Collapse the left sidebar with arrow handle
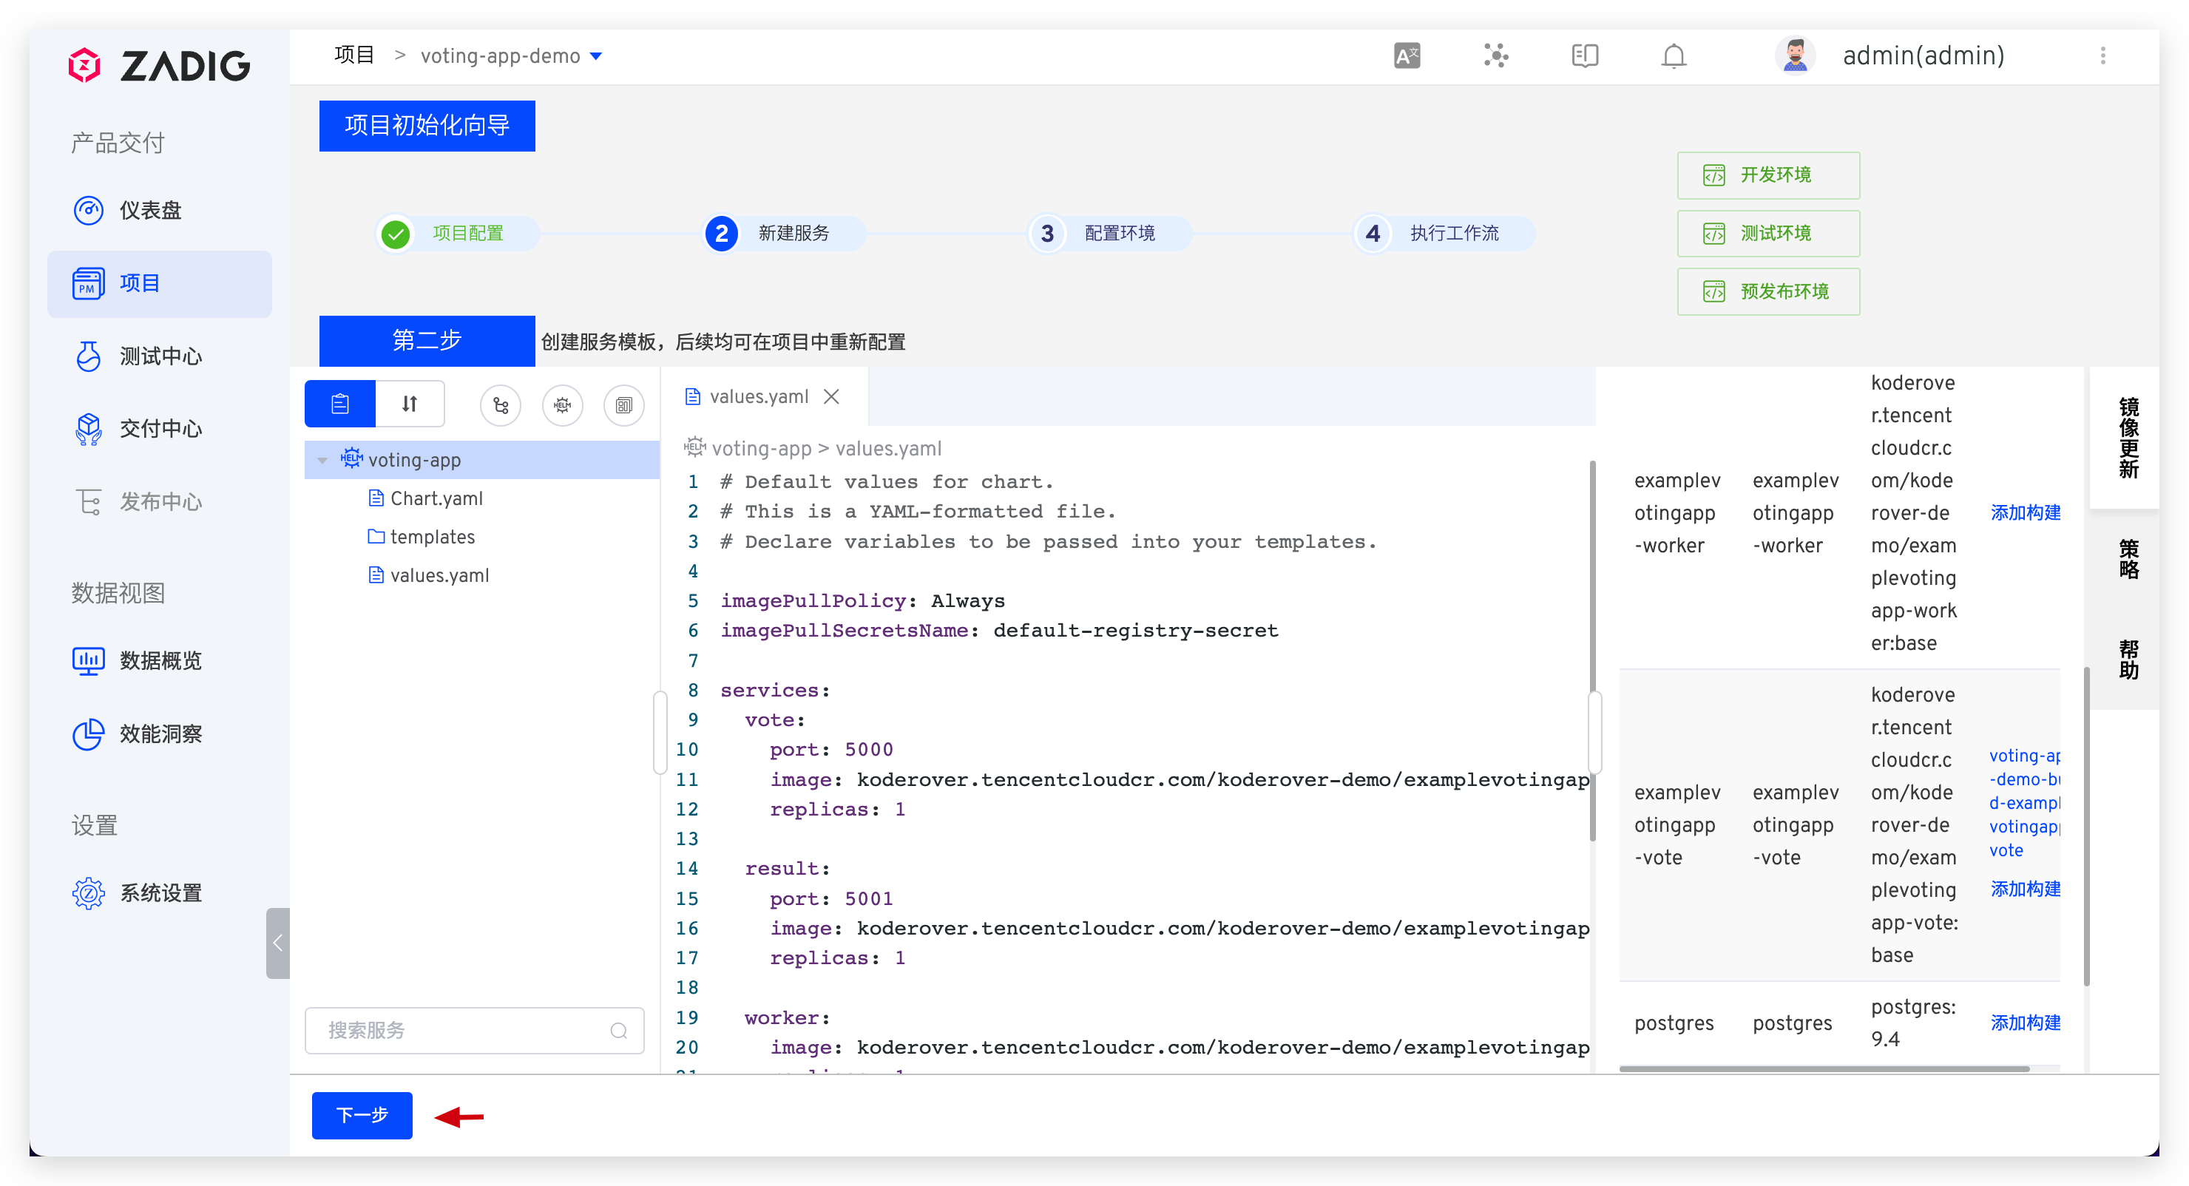2189x1186 pixels. click(277, 943)
